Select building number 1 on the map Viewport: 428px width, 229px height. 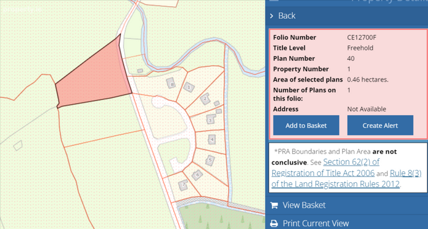click(x=189, y=87)
